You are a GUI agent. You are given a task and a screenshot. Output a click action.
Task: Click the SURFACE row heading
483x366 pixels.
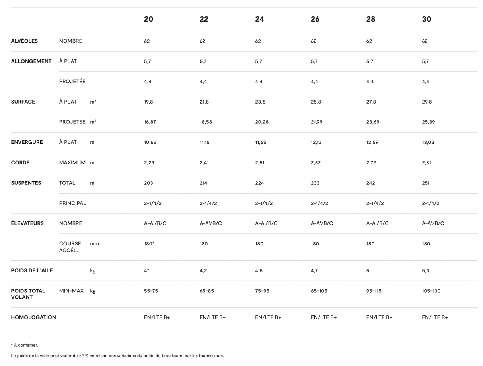(x=23, y=102)
